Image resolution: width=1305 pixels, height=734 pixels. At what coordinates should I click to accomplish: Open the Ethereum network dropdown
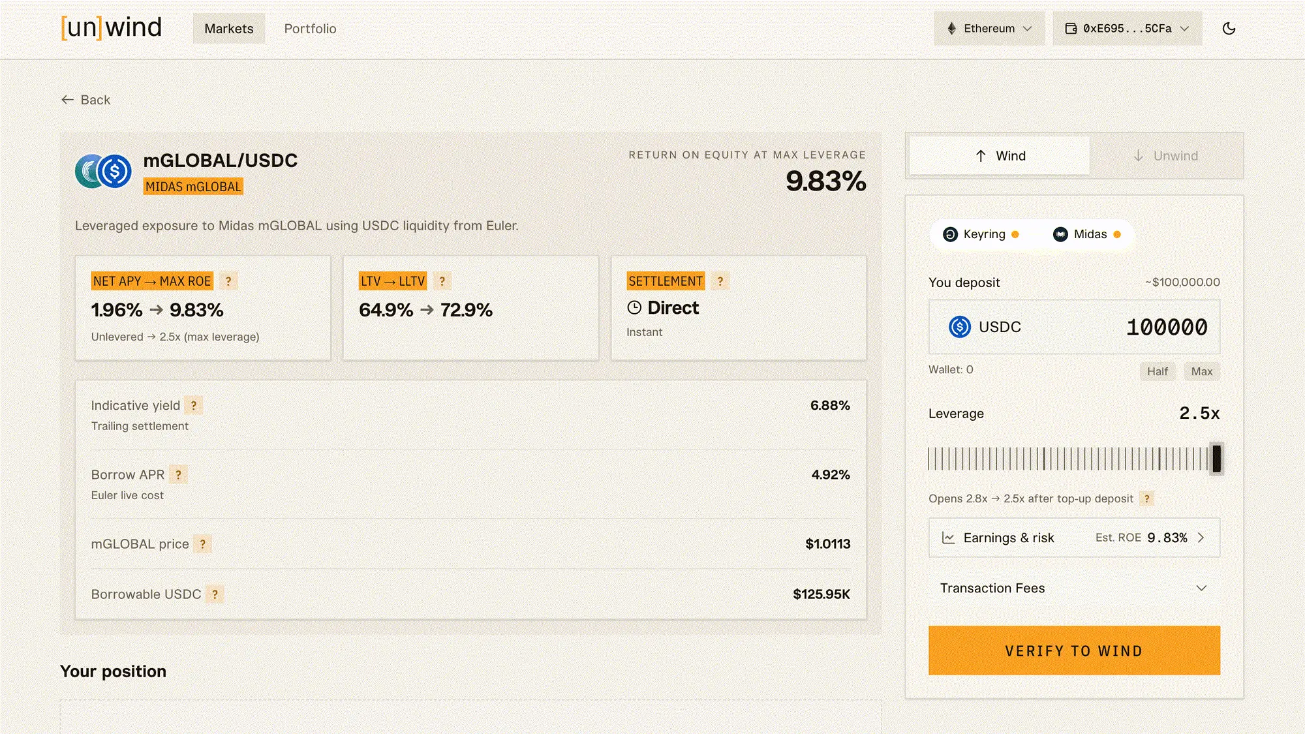click(989, 28)
